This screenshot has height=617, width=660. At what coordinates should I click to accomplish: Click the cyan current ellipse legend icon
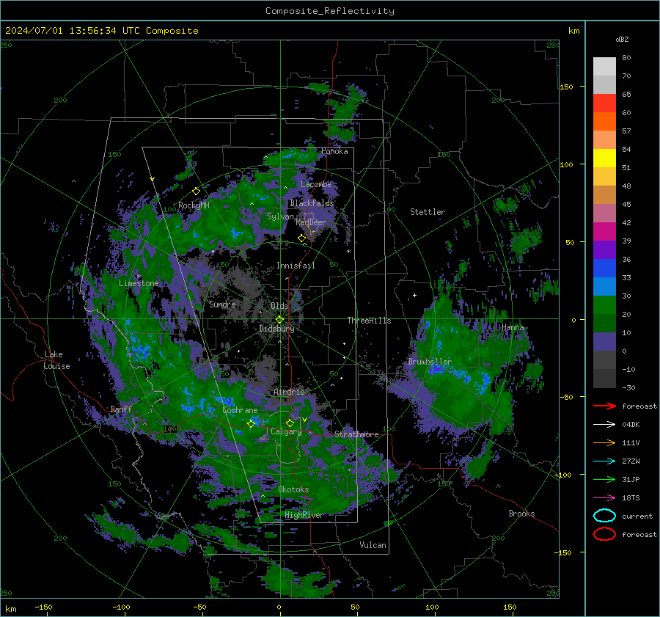(604, 516)
